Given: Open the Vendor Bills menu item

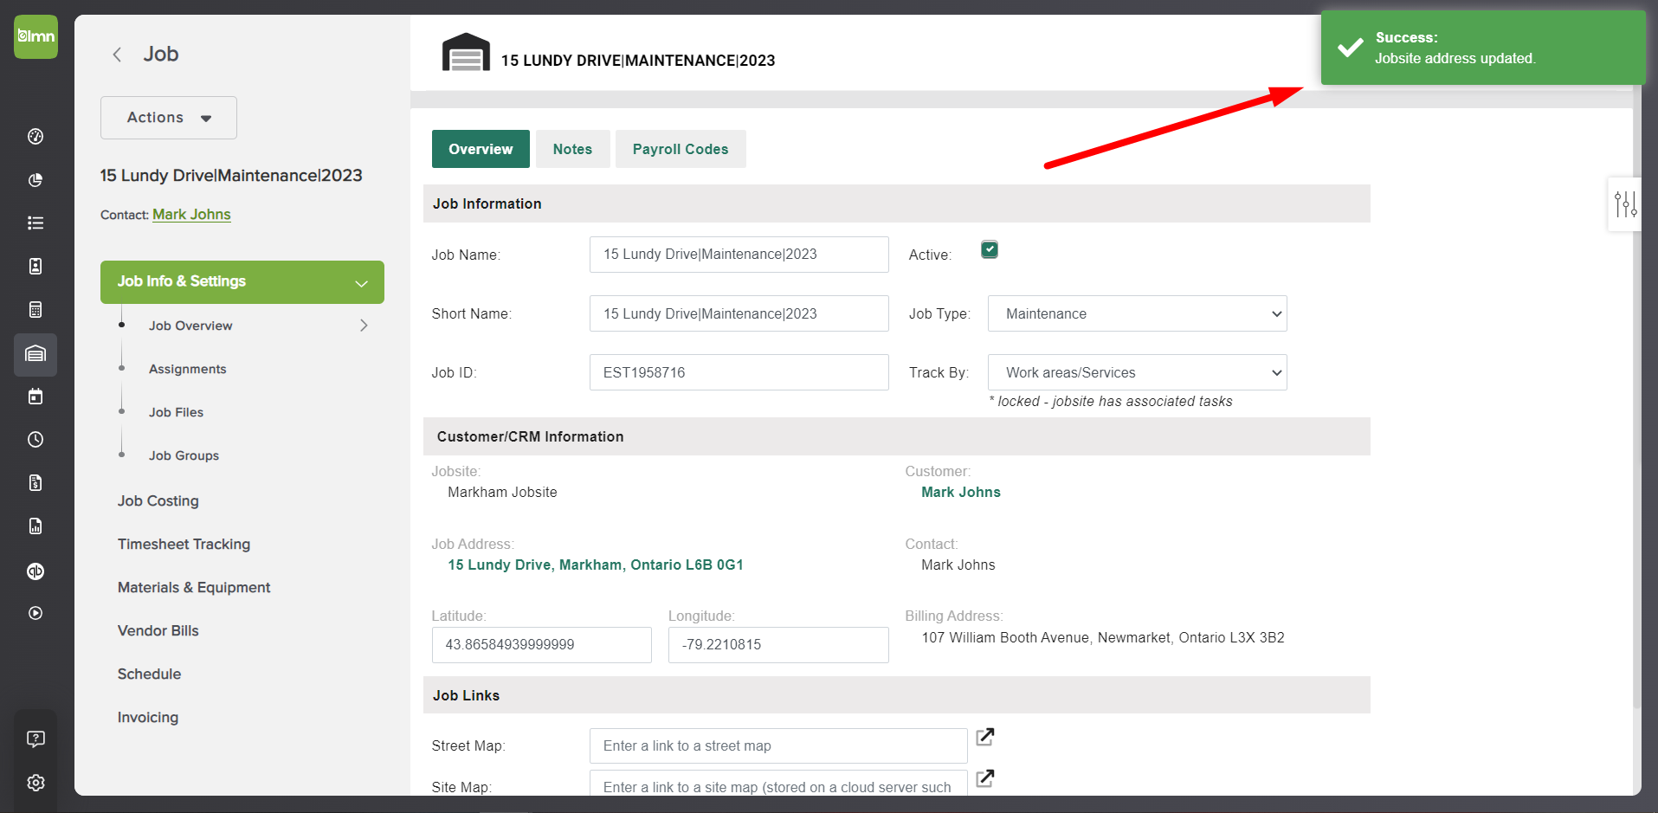Looking at the screenshot, I should pyautogui.click(x=158, y=630).
